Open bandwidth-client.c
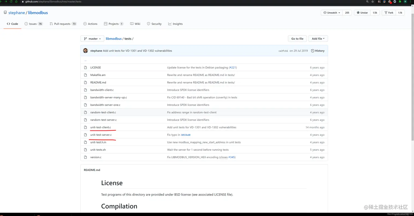The width and height of the screenshot is (414, 216). click(x=102, y=90)
